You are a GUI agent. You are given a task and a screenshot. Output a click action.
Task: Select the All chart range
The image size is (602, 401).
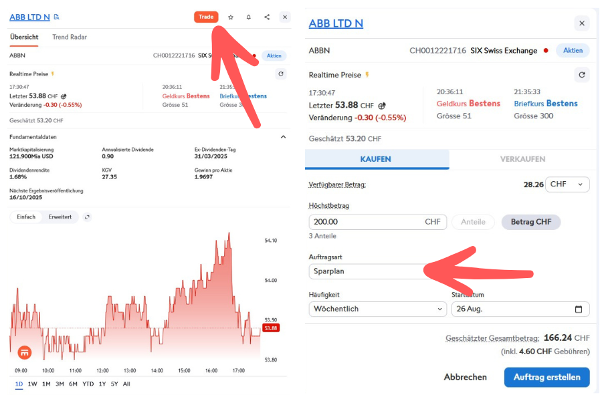(126, 384)
